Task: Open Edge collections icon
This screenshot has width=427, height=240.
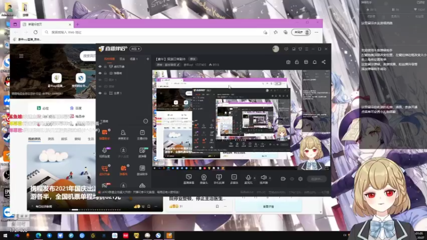Action: pos(286,32)
